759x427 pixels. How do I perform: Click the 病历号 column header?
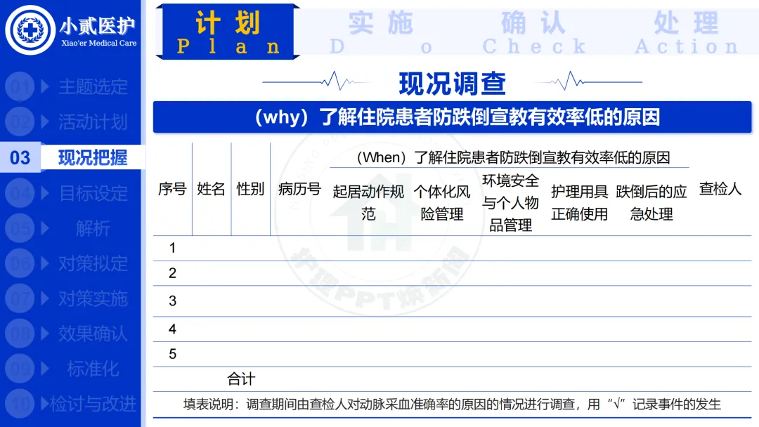point(299,189)
